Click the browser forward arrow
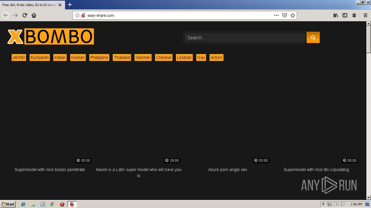 point(16,15)
